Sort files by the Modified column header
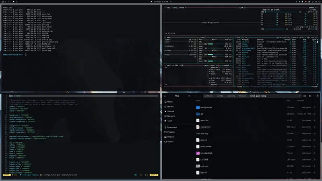Viewport: 322px width, 181px height. click(300, 101)
